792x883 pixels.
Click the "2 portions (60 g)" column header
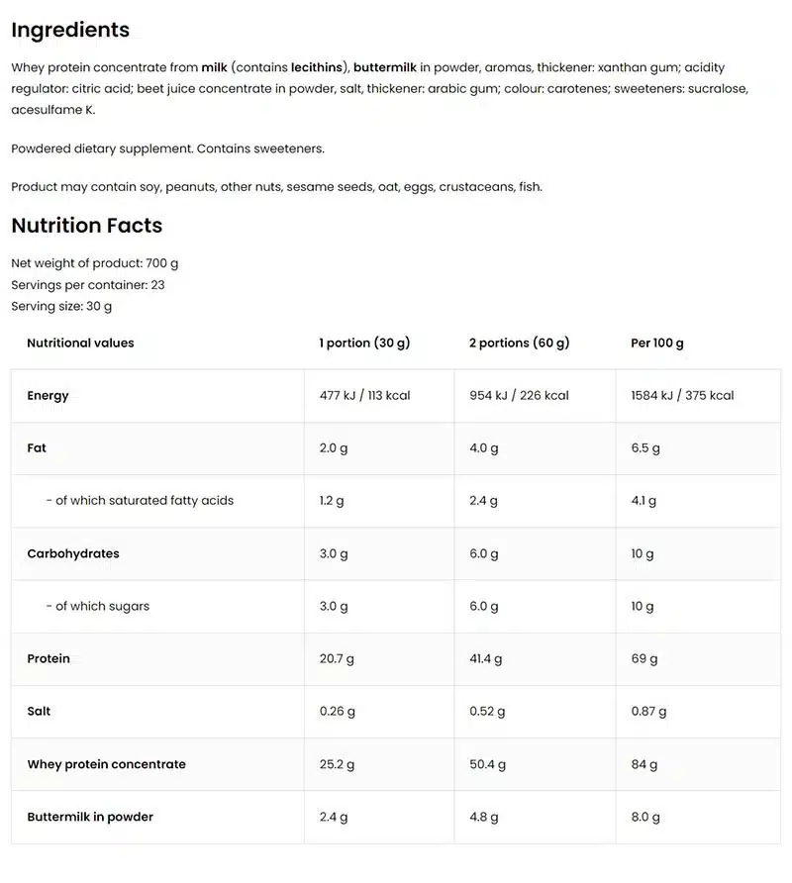pos(519,343)
